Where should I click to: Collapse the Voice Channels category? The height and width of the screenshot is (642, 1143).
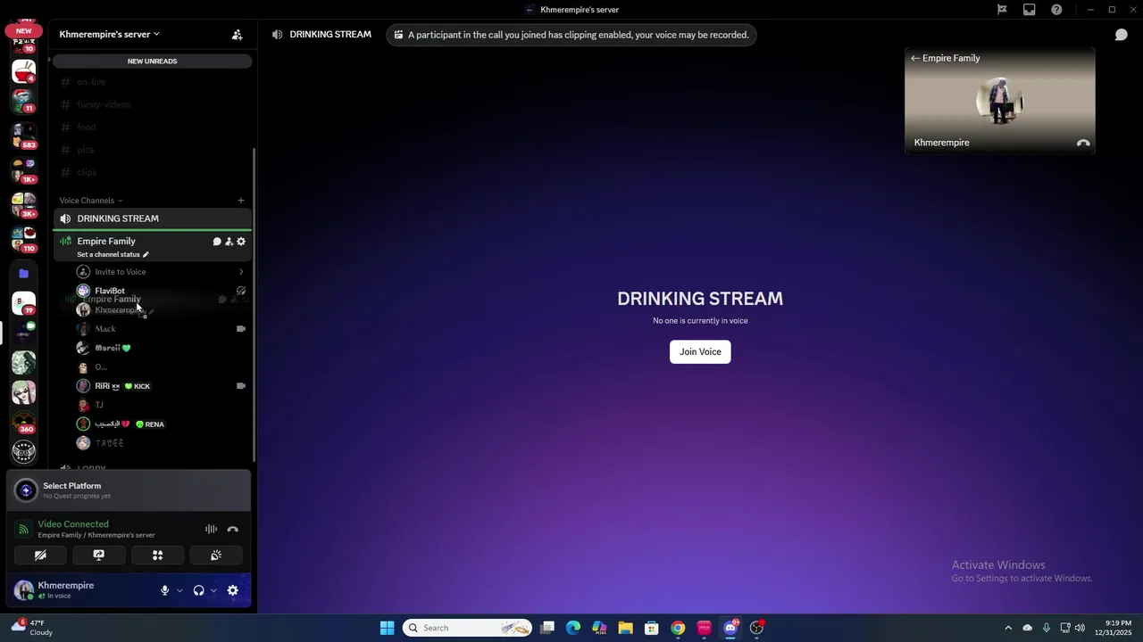(x=90, y=201)
